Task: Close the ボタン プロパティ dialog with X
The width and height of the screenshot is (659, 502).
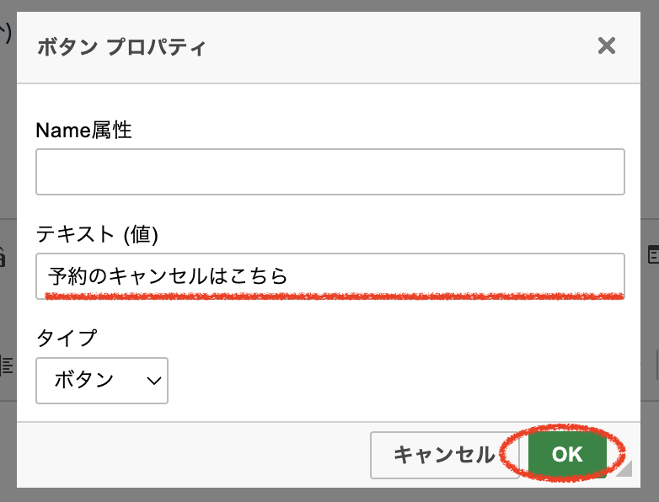Action: point(606,46)
